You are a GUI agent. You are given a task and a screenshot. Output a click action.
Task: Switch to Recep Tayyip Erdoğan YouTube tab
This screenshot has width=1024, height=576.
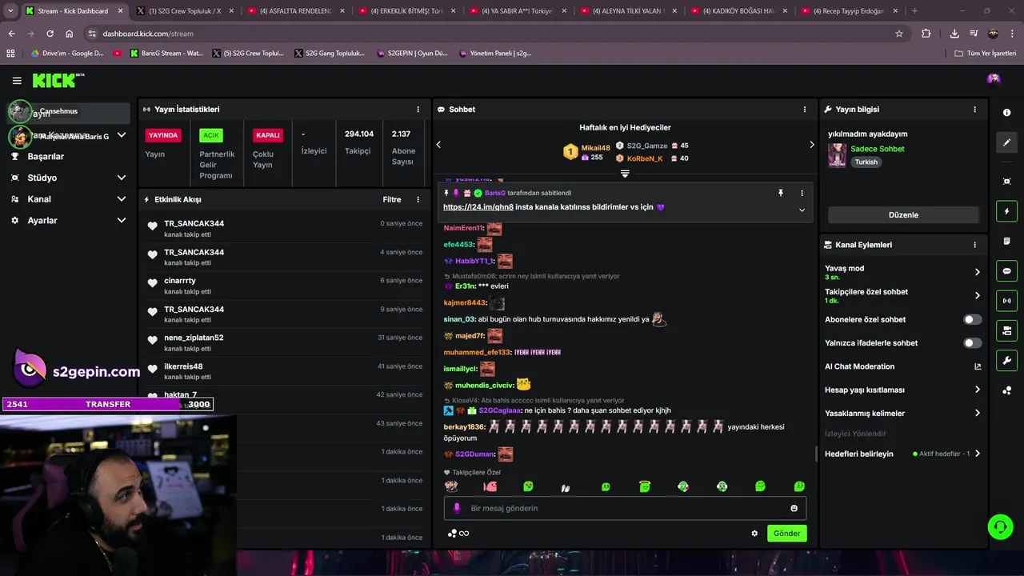[x=848, y=11]
